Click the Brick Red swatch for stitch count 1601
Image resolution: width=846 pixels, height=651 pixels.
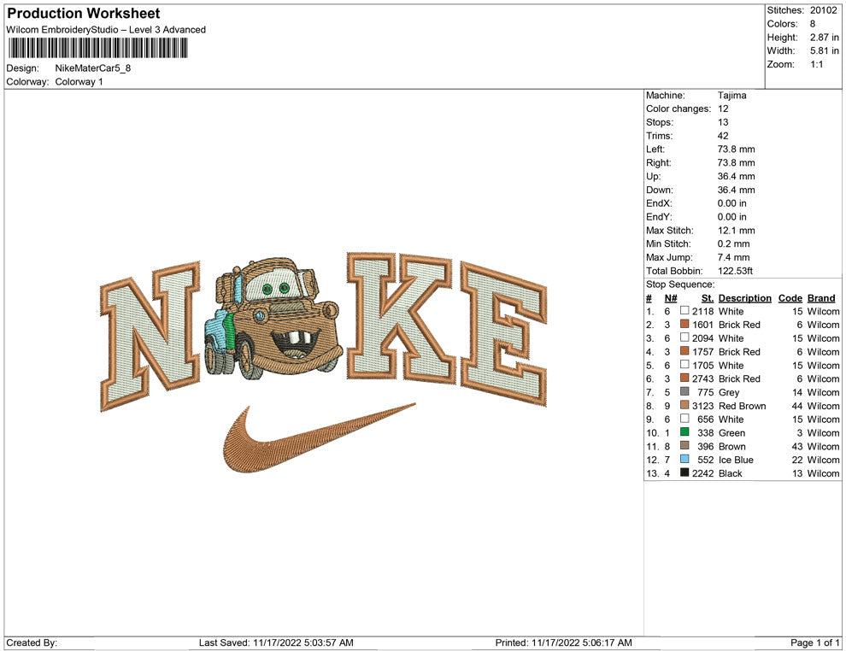pos(684,324)
